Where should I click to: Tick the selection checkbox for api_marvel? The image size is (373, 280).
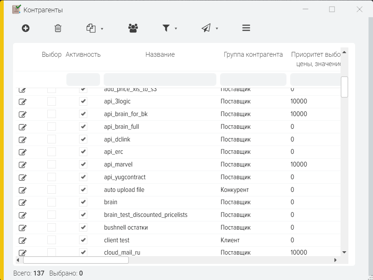click(51, 164)
